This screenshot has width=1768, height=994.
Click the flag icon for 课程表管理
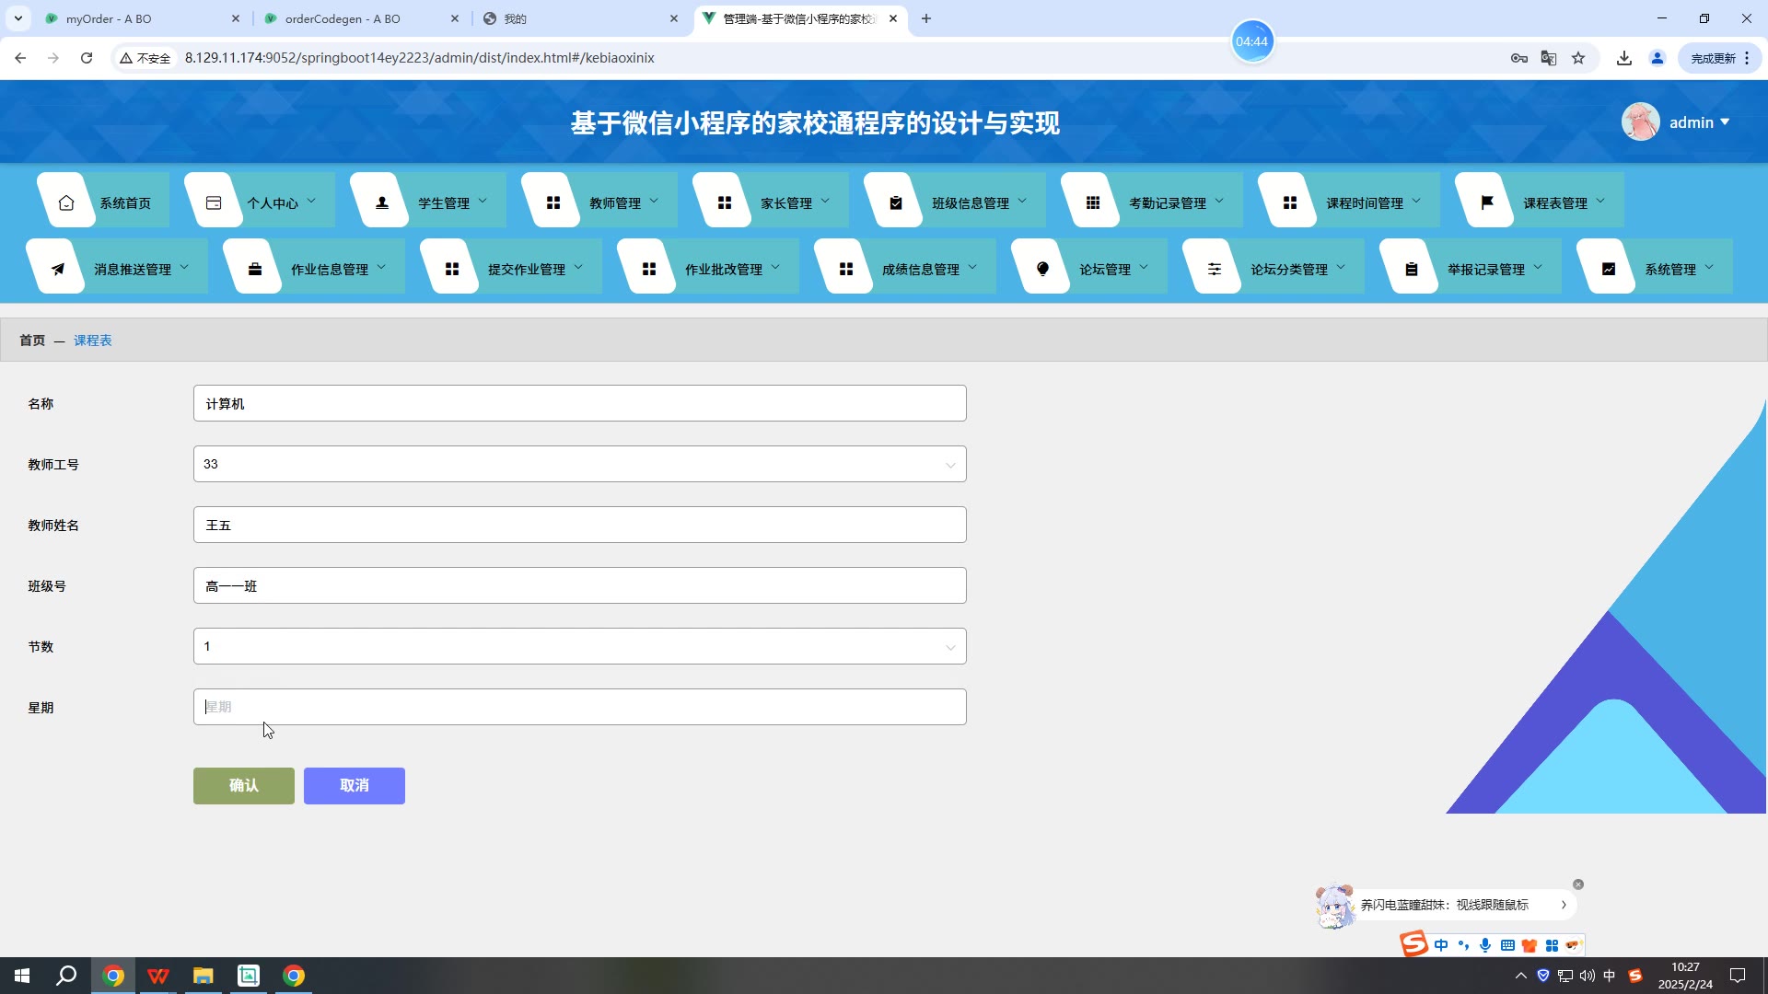[x=1487, y=202]
